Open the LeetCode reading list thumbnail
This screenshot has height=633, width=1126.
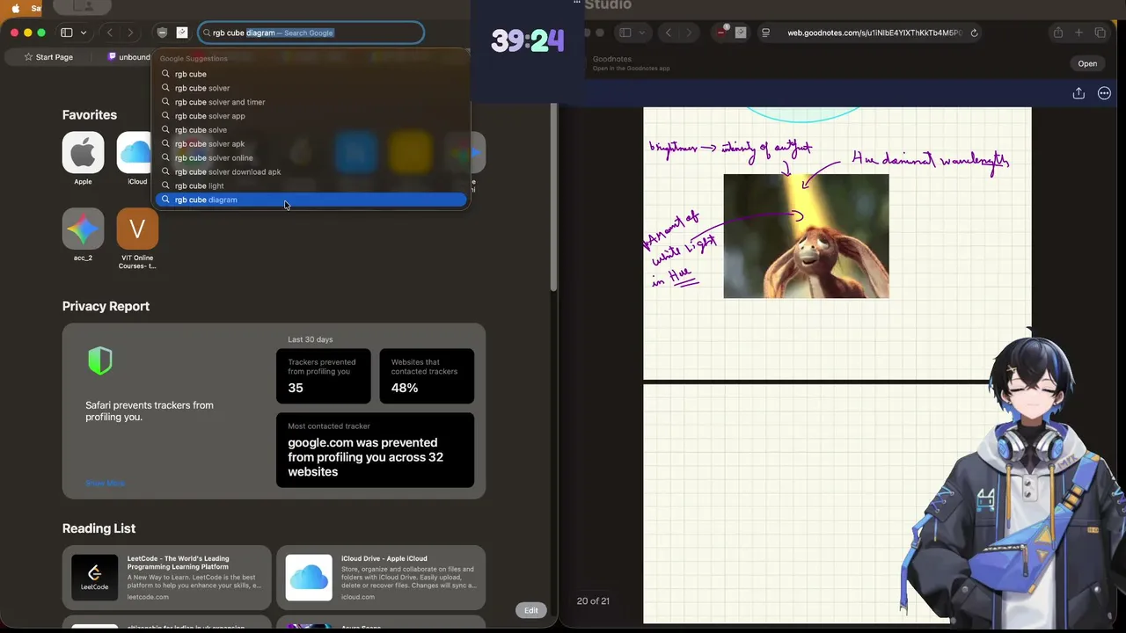[x=95, y=578]
